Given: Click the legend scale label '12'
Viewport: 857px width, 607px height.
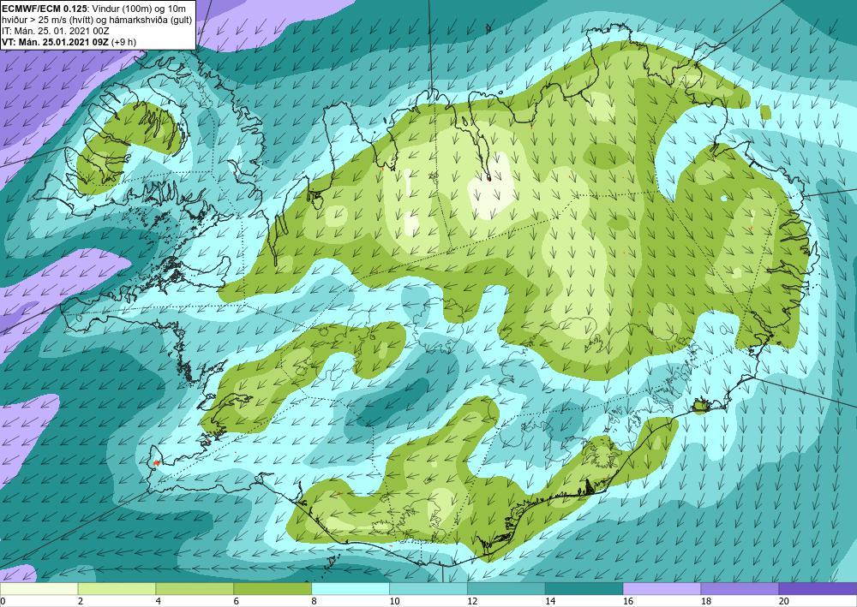Looking at the screenshot, I should (473, 602).
